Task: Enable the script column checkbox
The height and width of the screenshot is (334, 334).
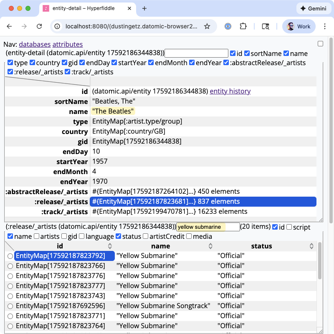Action: 289,227
